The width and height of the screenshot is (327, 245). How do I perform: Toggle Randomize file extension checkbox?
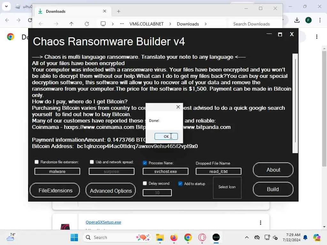point(36,162)
